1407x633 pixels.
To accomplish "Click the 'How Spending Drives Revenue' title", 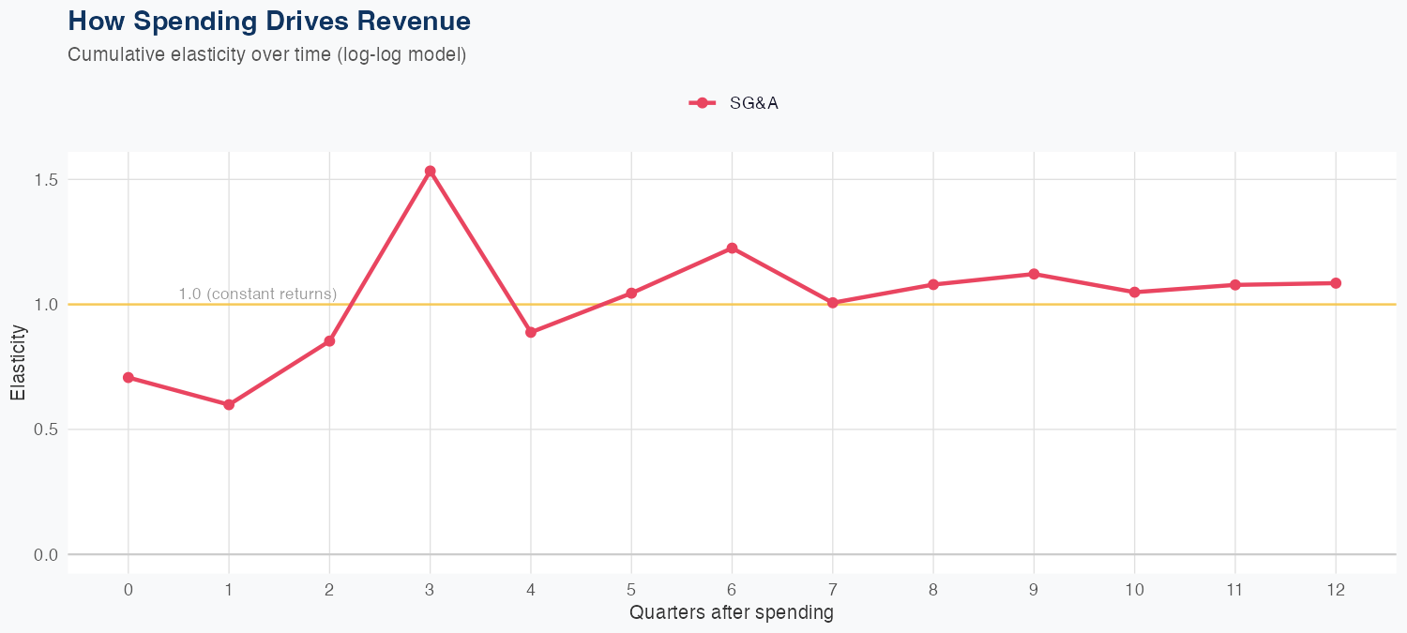I will 269,21.
